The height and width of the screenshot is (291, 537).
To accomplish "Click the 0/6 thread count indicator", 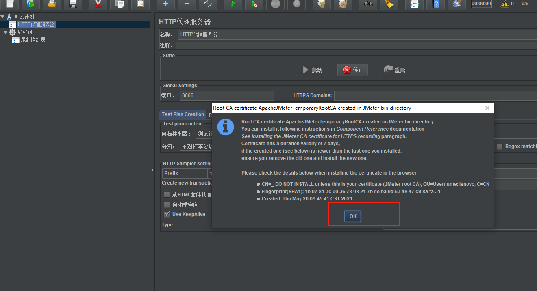I will click(525, 4).
